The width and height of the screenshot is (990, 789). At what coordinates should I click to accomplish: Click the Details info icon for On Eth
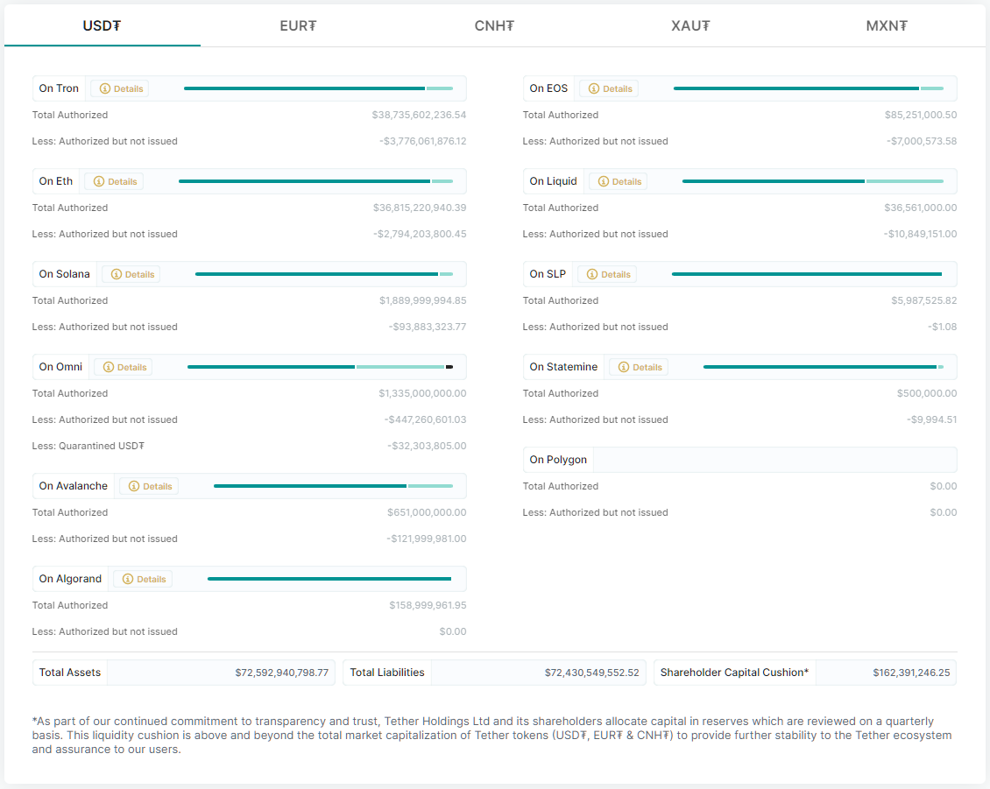99,181
